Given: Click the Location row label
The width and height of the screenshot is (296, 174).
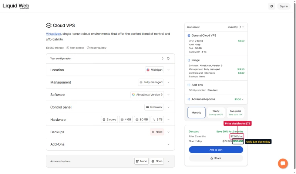Looking at the screenshot, I should pyautogui.click(x=57, y=70).
